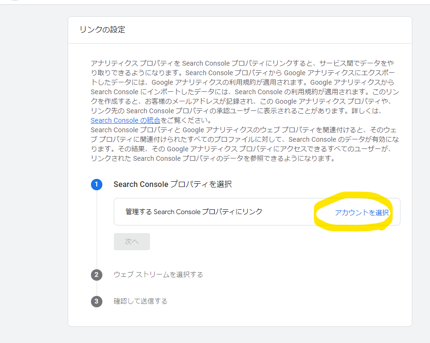Click the アカウントを選択 link

tap(362, 212)
